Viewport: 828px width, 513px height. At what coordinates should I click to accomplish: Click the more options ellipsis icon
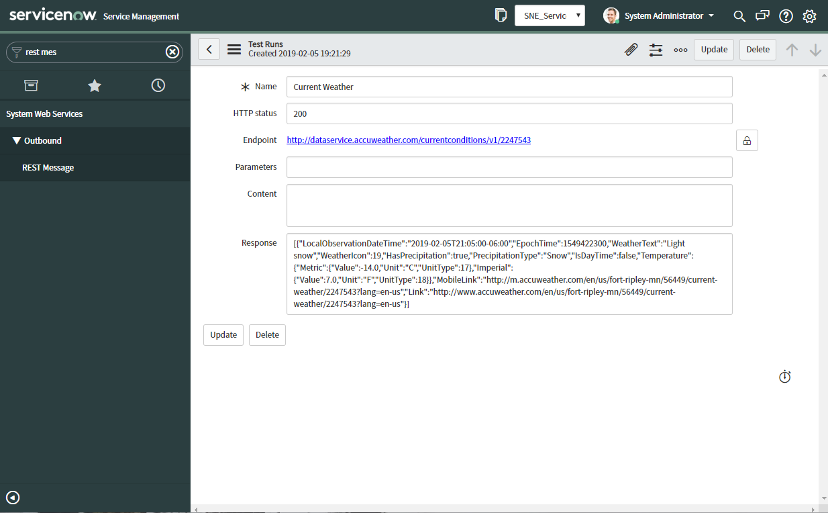680,49
